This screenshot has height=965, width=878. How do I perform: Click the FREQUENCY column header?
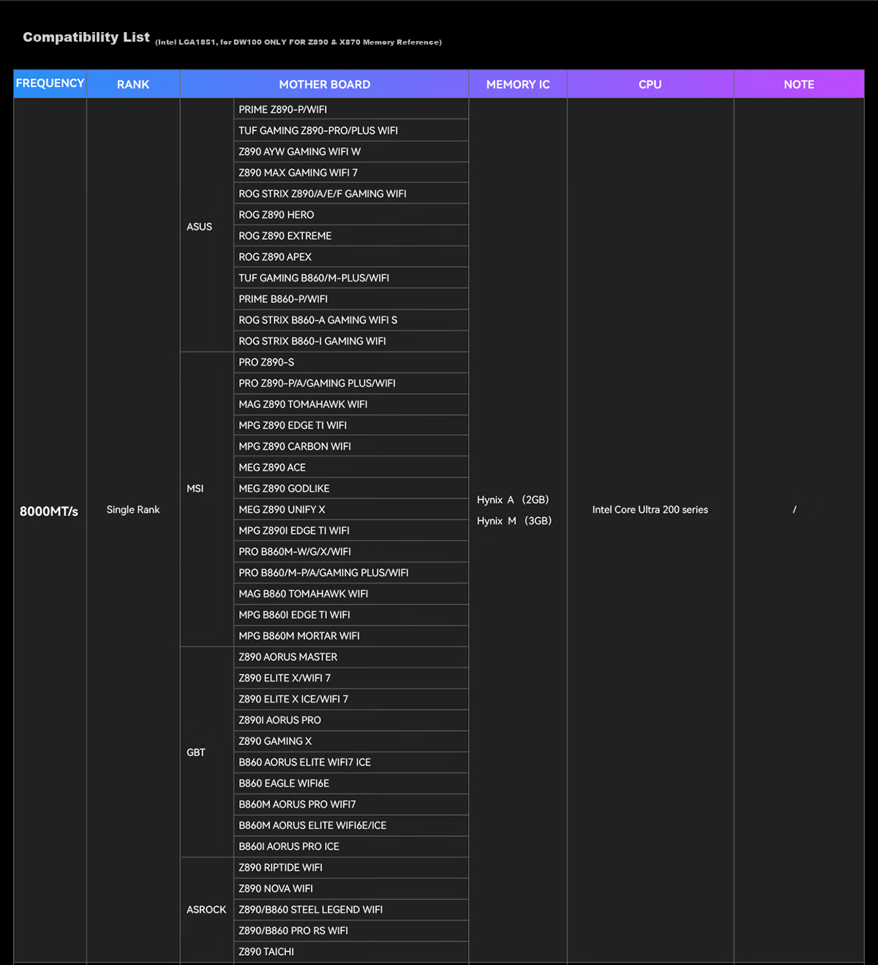tap(50, 83)
